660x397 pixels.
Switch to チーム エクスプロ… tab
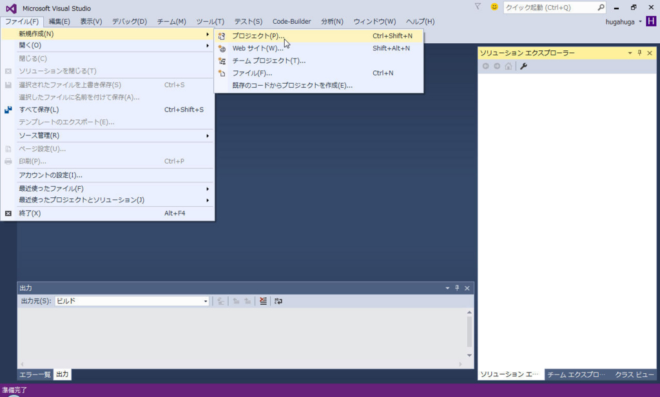coord(576,374)
